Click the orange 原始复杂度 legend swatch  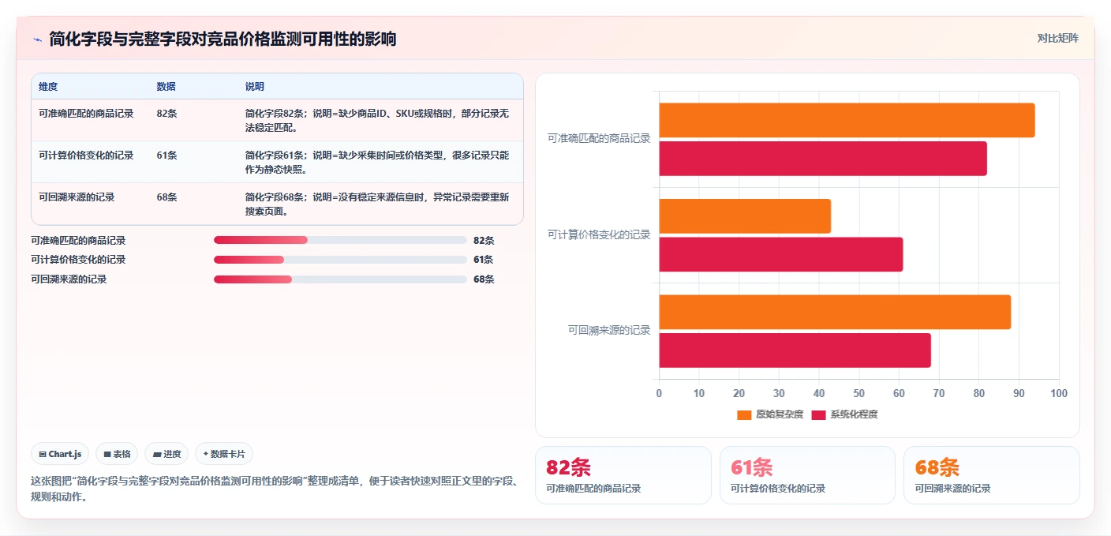(744, 414)
